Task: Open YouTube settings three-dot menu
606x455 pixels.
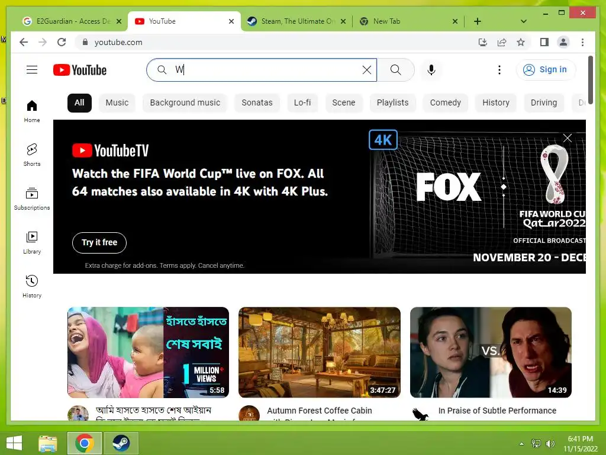Action: coord(499,70)
